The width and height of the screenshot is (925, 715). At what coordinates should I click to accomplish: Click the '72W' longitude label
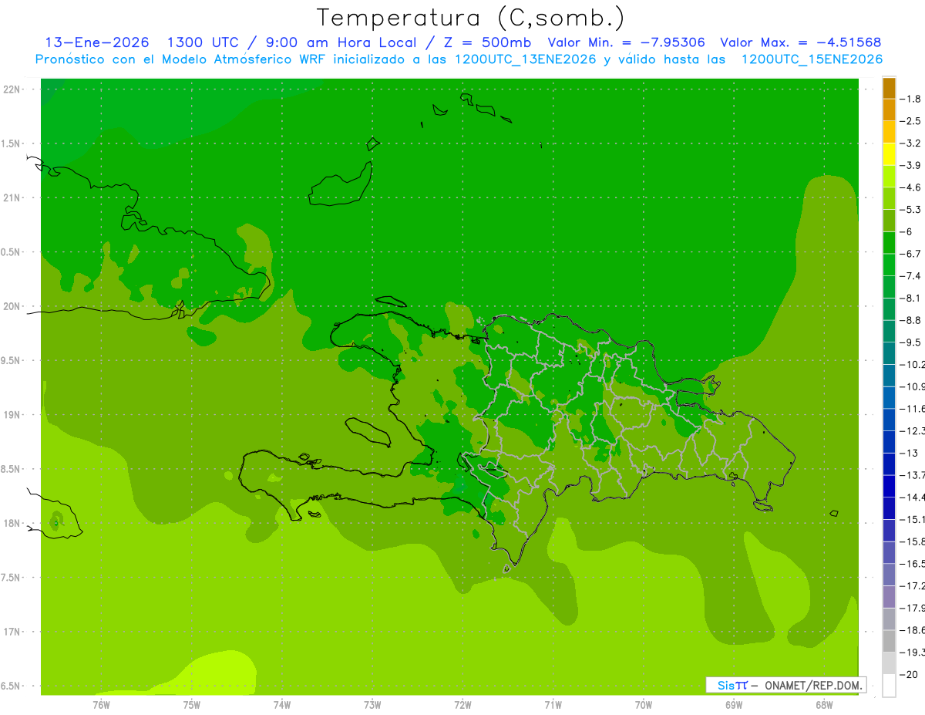(x=462, y=705)
